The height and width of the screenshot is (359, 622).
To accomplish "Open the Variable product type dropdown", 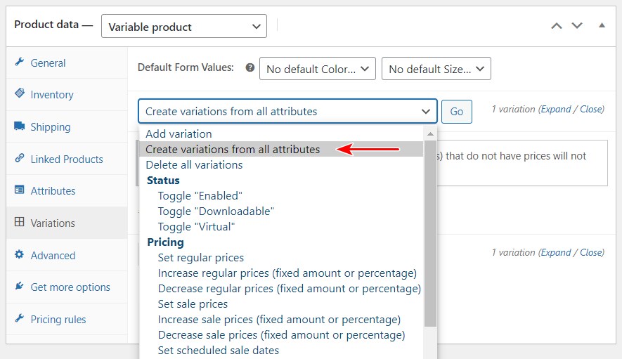I will click(184, 27).
